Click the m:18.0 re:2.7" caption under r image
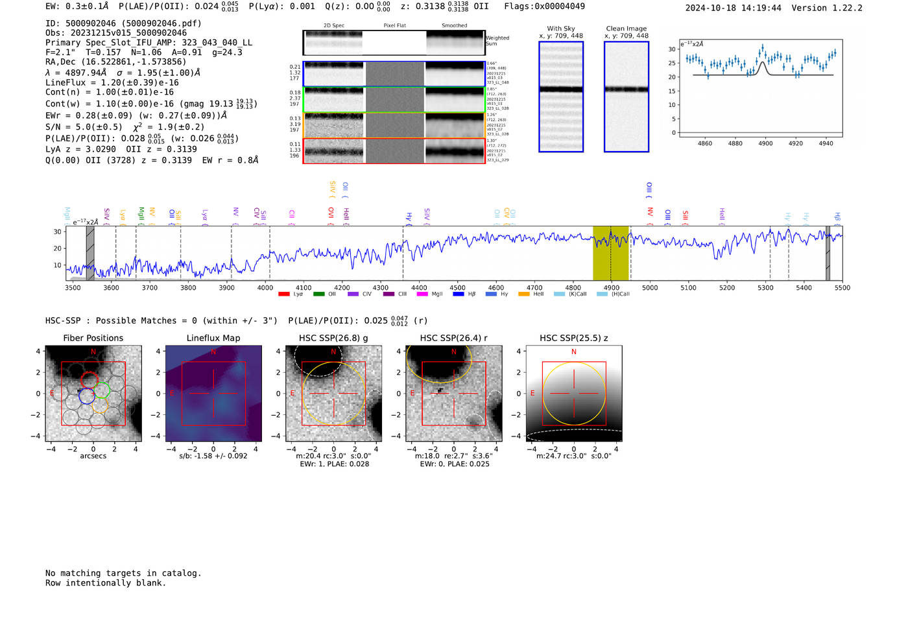Image resolution: width=908 pixels, height=618 pixels. click(454, 456)
